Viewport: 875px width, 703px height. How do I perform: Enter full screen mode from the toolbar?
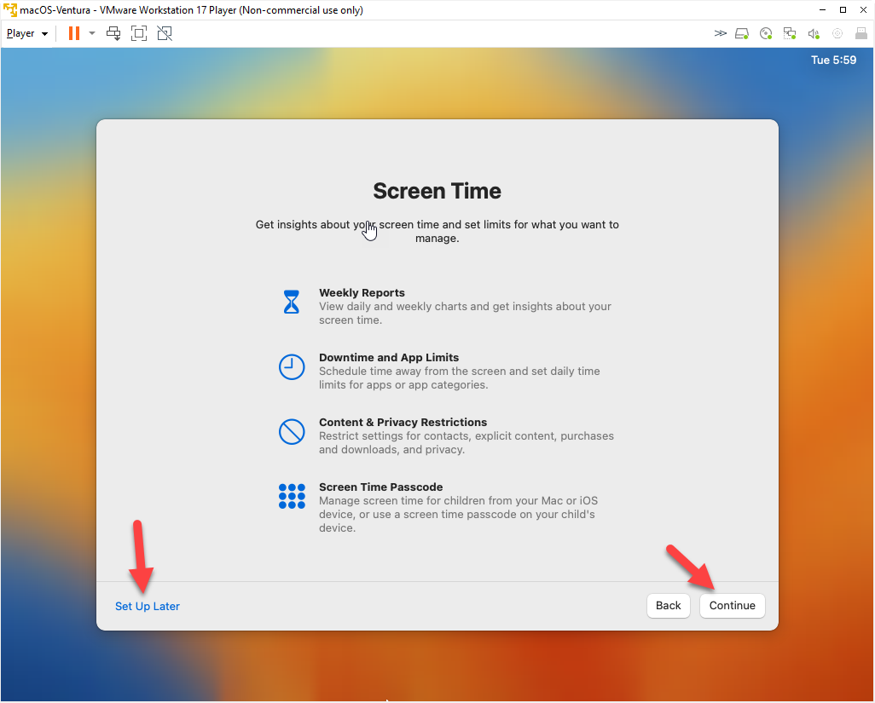pos(139,33)
